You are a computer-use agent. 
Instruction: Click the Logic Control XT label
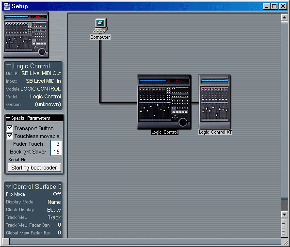(215, 132)
